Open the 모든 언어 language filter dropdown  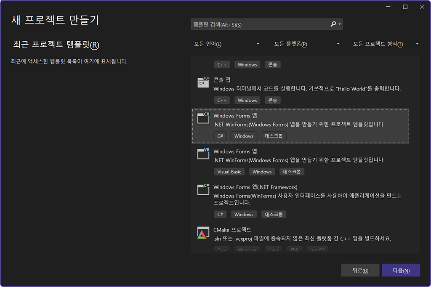tap(226, 44)
